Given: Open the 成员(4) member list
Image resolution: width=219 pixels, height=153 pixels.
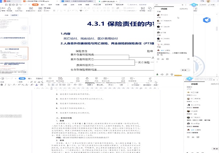Looking at the screenshot, I should point(213,84).
